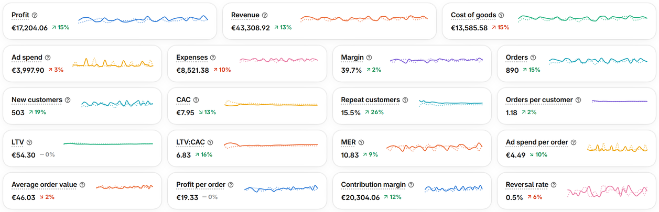Click the 19% new customers change indicator
This screenshot has width=659, height=212.
pos(37,113)
